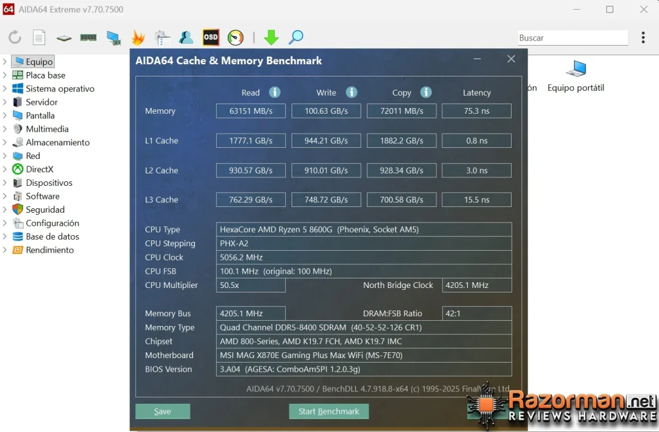This screenshot has width=659, height=432.
Task: Click the network monitor toolbar icon
Action: coord(113,38)
